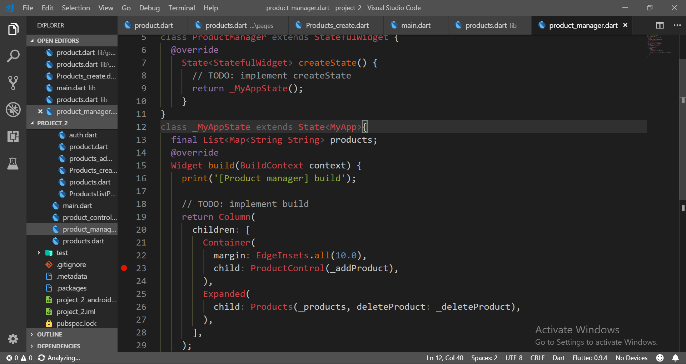Click the feedback smiley icon
Viewport: 686px width, 364px height.
[660, 358]
